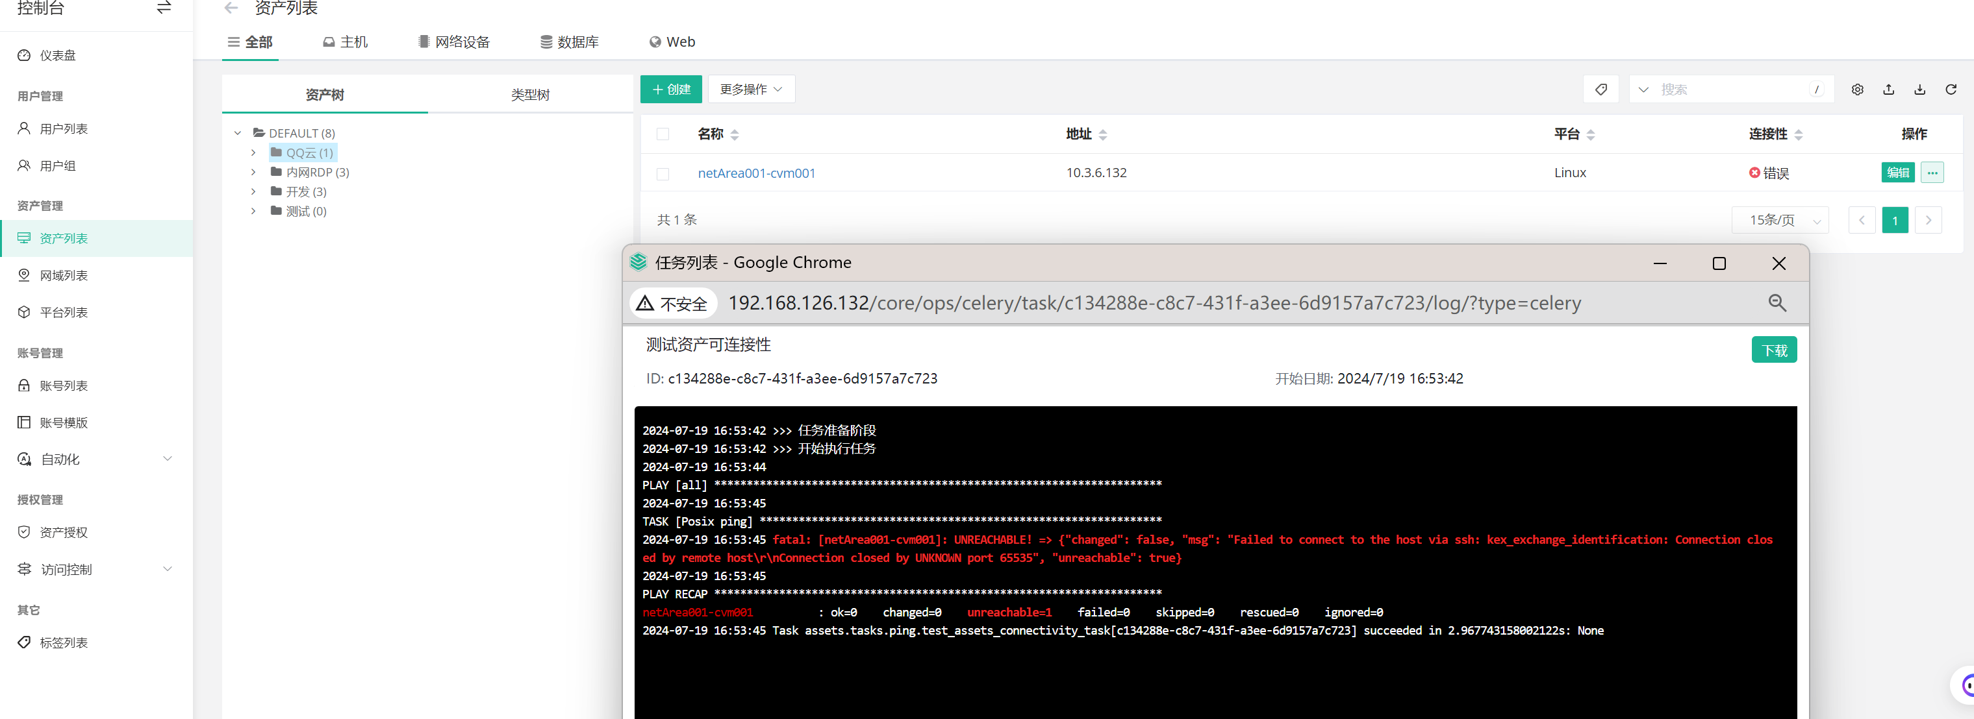Viewport: 1974px width, 719px height.
Task: Check the select-all checkbox in table header
Action: coord(663,135)
